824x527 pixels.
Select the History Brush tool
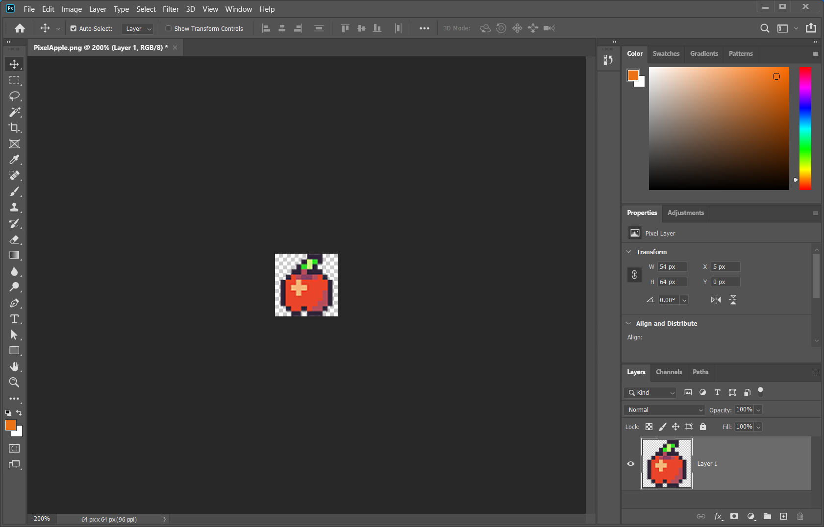(14, 223)
